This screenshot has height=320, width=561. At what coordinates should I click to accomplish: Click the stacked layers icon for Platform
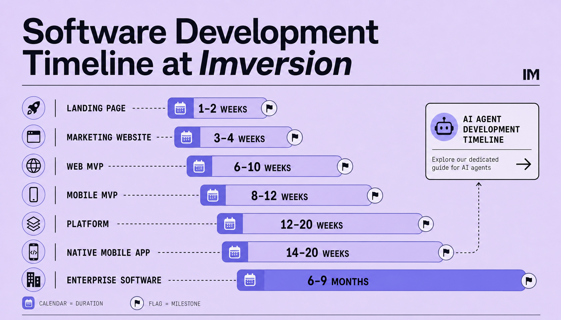pyautogui.click(x=33, y=224)
